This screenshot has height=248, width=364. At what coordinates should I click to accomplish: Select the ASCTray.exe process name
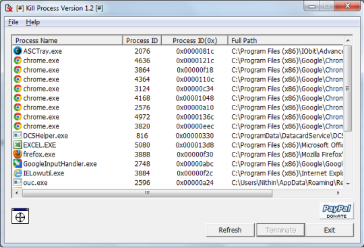pyautogui.click(x=42, y=51)
